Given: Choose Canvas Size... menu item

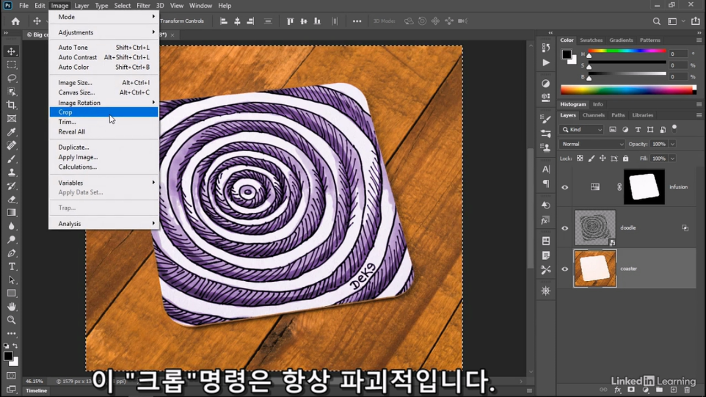Looking at the screenshot, I should pyautogui.click(x=104, y=93).
